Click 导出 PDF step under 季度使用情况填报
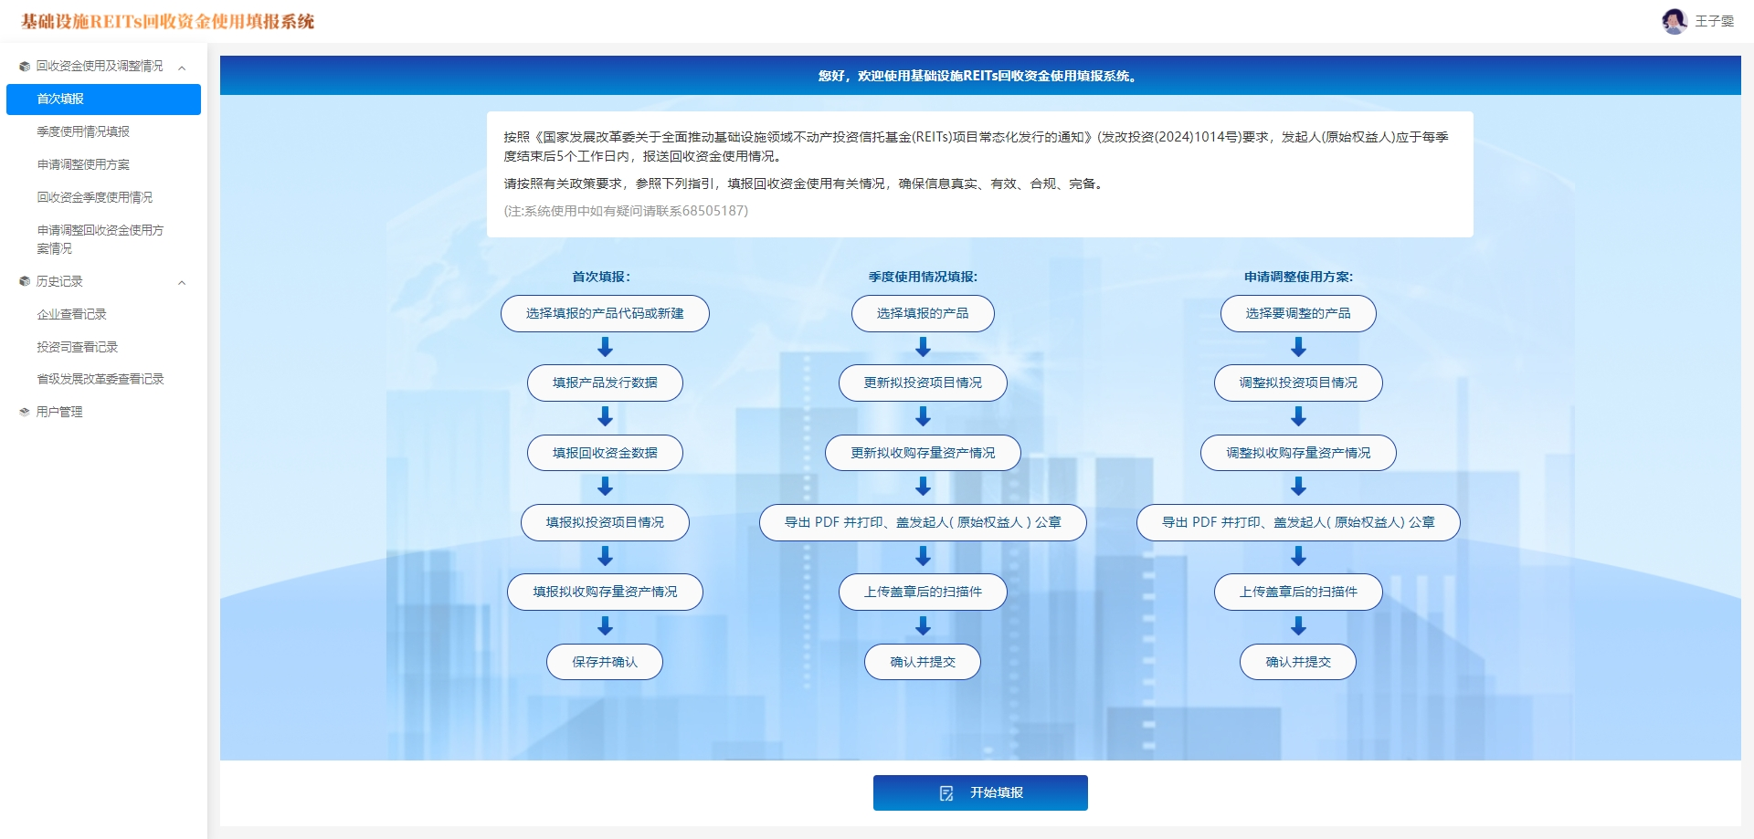This screenshot has width=1754, height=839. pyautogui.click(x=923, y=522)
